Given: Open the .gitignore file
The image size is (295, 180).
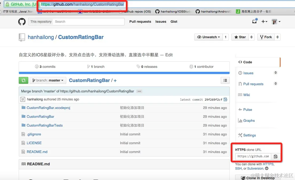Looking at the screenshot, I should point(34,134).
